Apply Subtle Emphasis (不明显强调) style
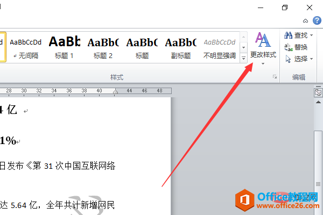 220,47
